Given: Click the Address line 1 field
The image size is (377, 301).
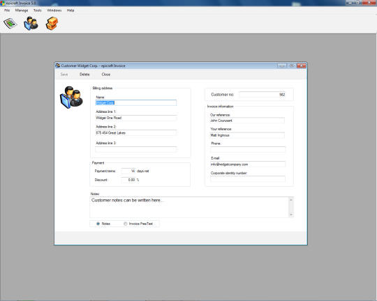Looking at the screenshot, I should point(136,118).
